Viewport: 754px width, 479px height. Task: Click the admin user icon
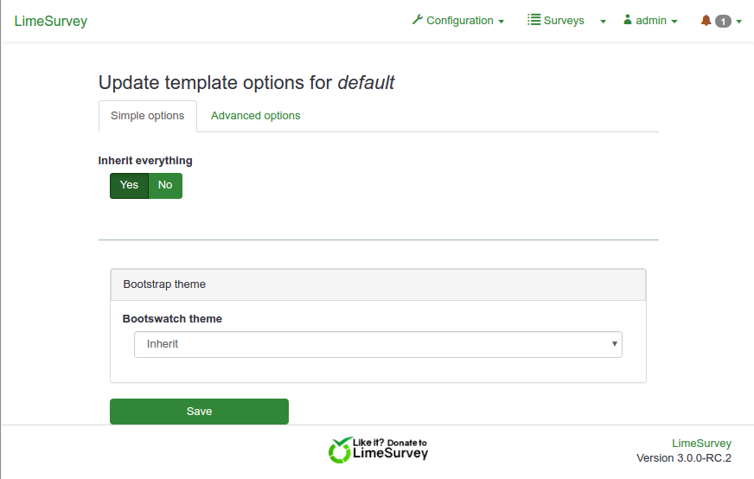pos(628,20)
